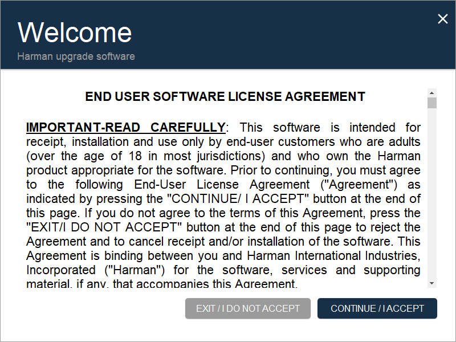Click the END USER SOFTWARE LICENSE AGREEMENT heading
456x342 pixels.
point(225,96)
